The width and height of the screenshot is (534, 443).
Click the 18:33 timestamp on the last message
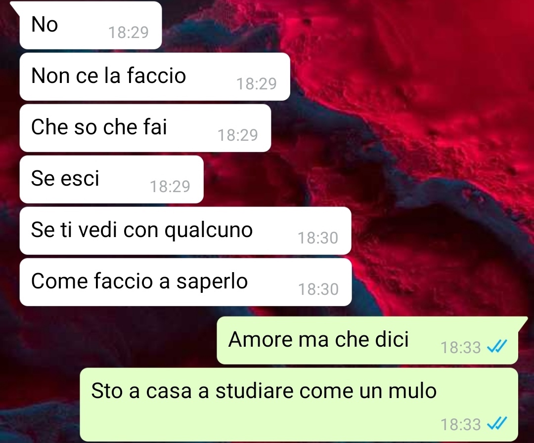(461, 425)
